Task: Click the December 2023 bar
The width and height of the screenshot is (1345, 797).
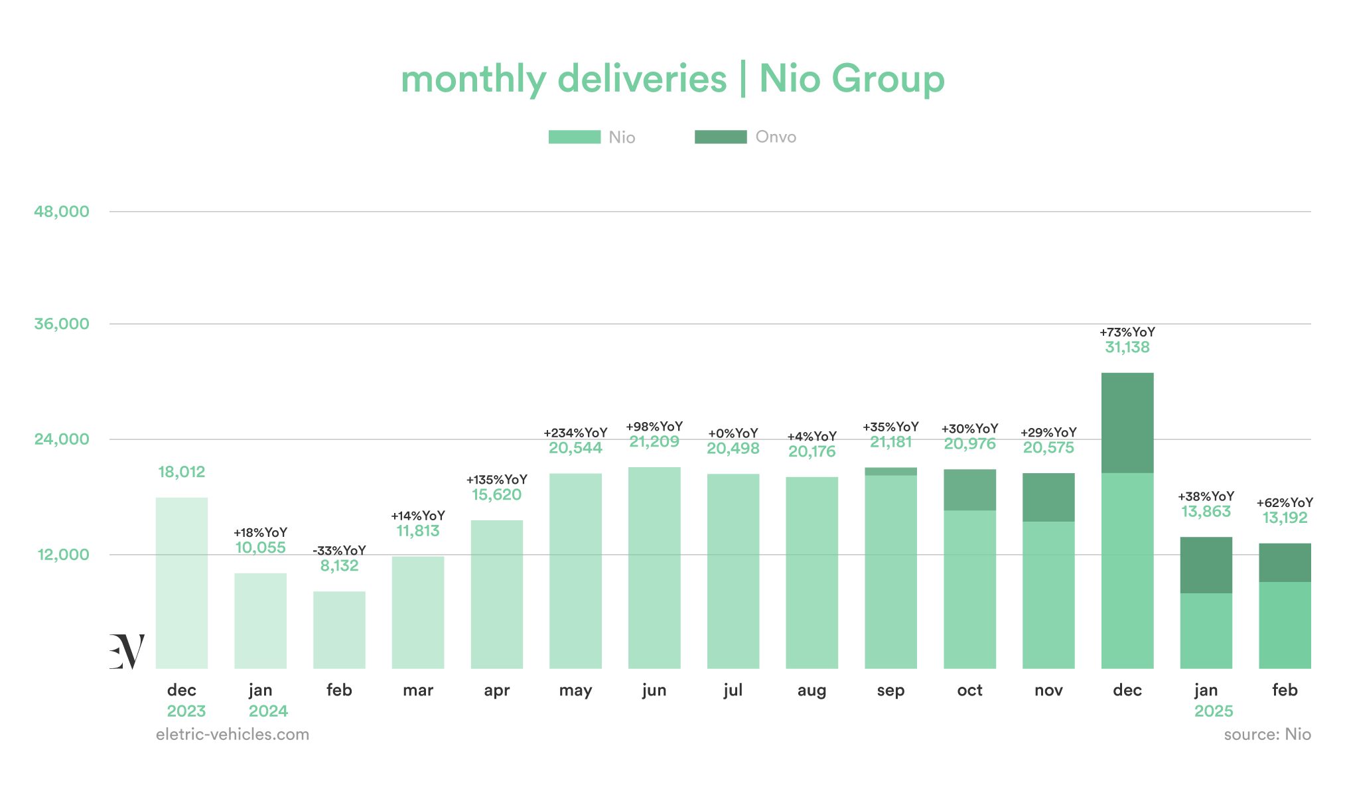Action: (182, 583)
